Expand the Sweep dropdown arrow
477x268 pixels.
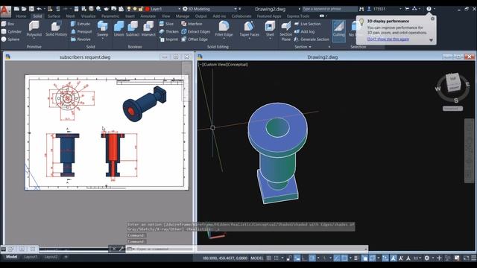pyautogui.click(x=103, y=39)
